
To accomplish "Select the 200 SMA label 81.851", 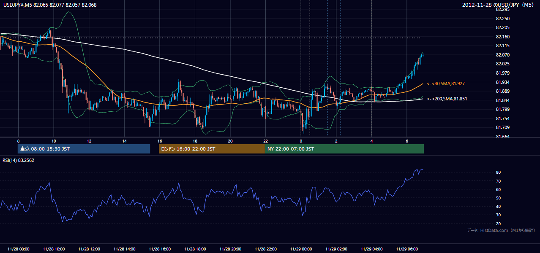I will point(447,99).
